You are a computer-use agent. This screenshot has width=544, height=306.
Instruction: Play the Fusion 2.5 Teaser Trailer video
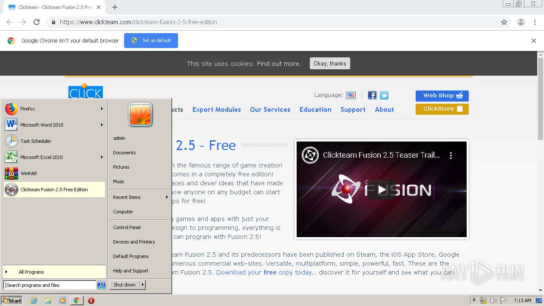pos(381,190)
